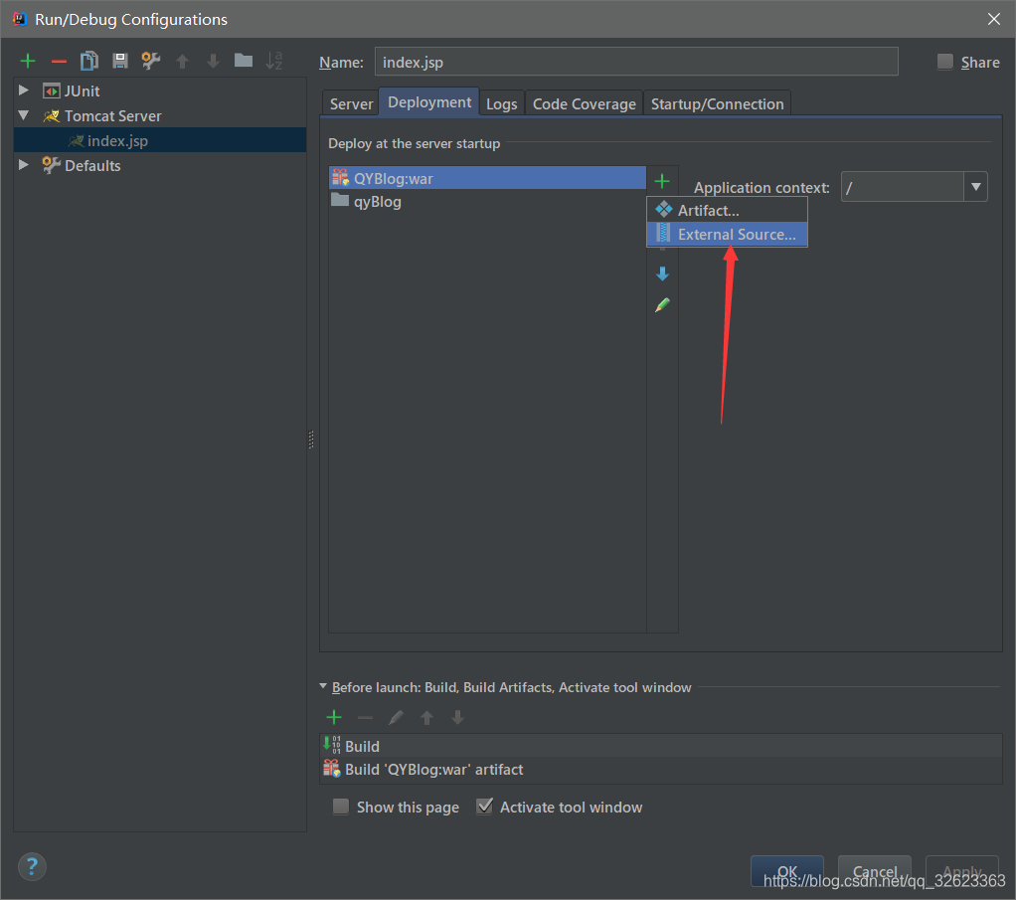The image size is (1016, 900).
Task: Toggle the Share checkbox
Action: tap(944, 62)
